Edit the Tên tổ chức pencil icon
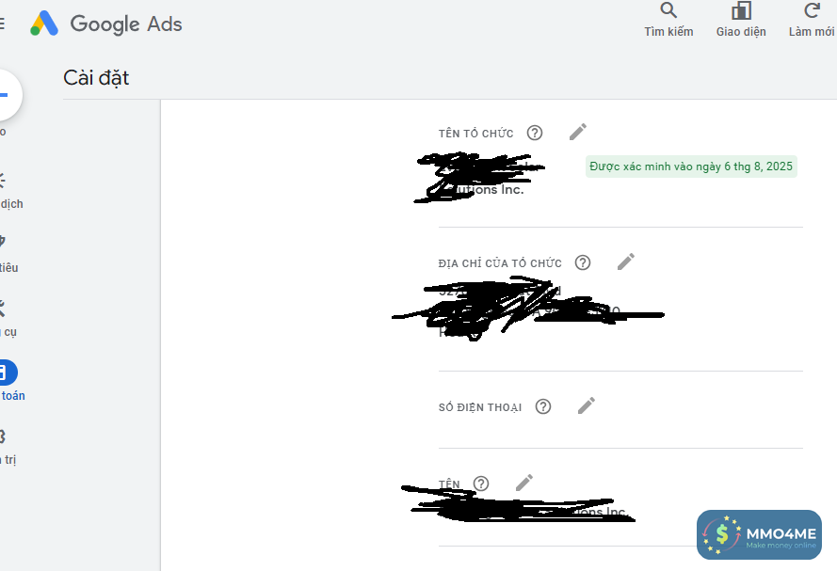The height and width of the screenshot is (571, 837). click(x=577, y=133)
